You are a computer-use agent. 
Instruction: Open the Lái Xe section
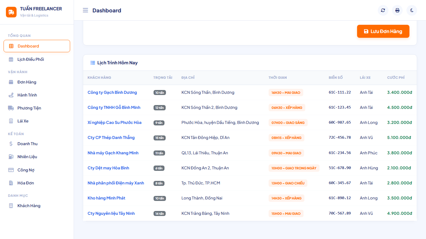(37, 121)
